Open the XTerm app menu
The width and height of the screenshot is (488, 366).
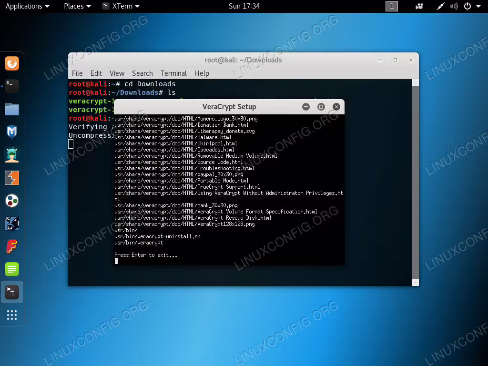tap(121, 6)
